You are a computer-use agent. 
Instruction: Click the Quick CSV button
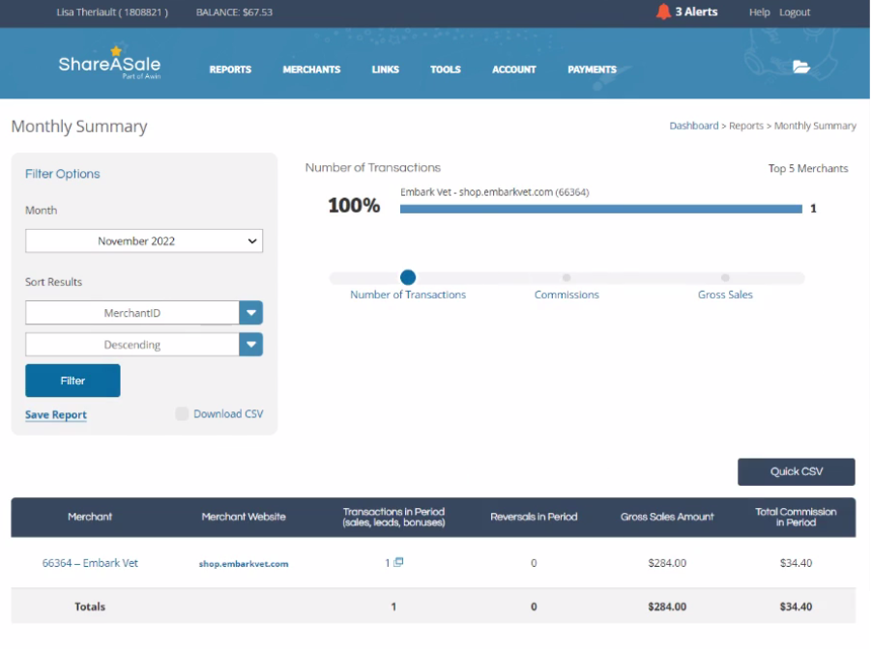(x=796, y=471)
